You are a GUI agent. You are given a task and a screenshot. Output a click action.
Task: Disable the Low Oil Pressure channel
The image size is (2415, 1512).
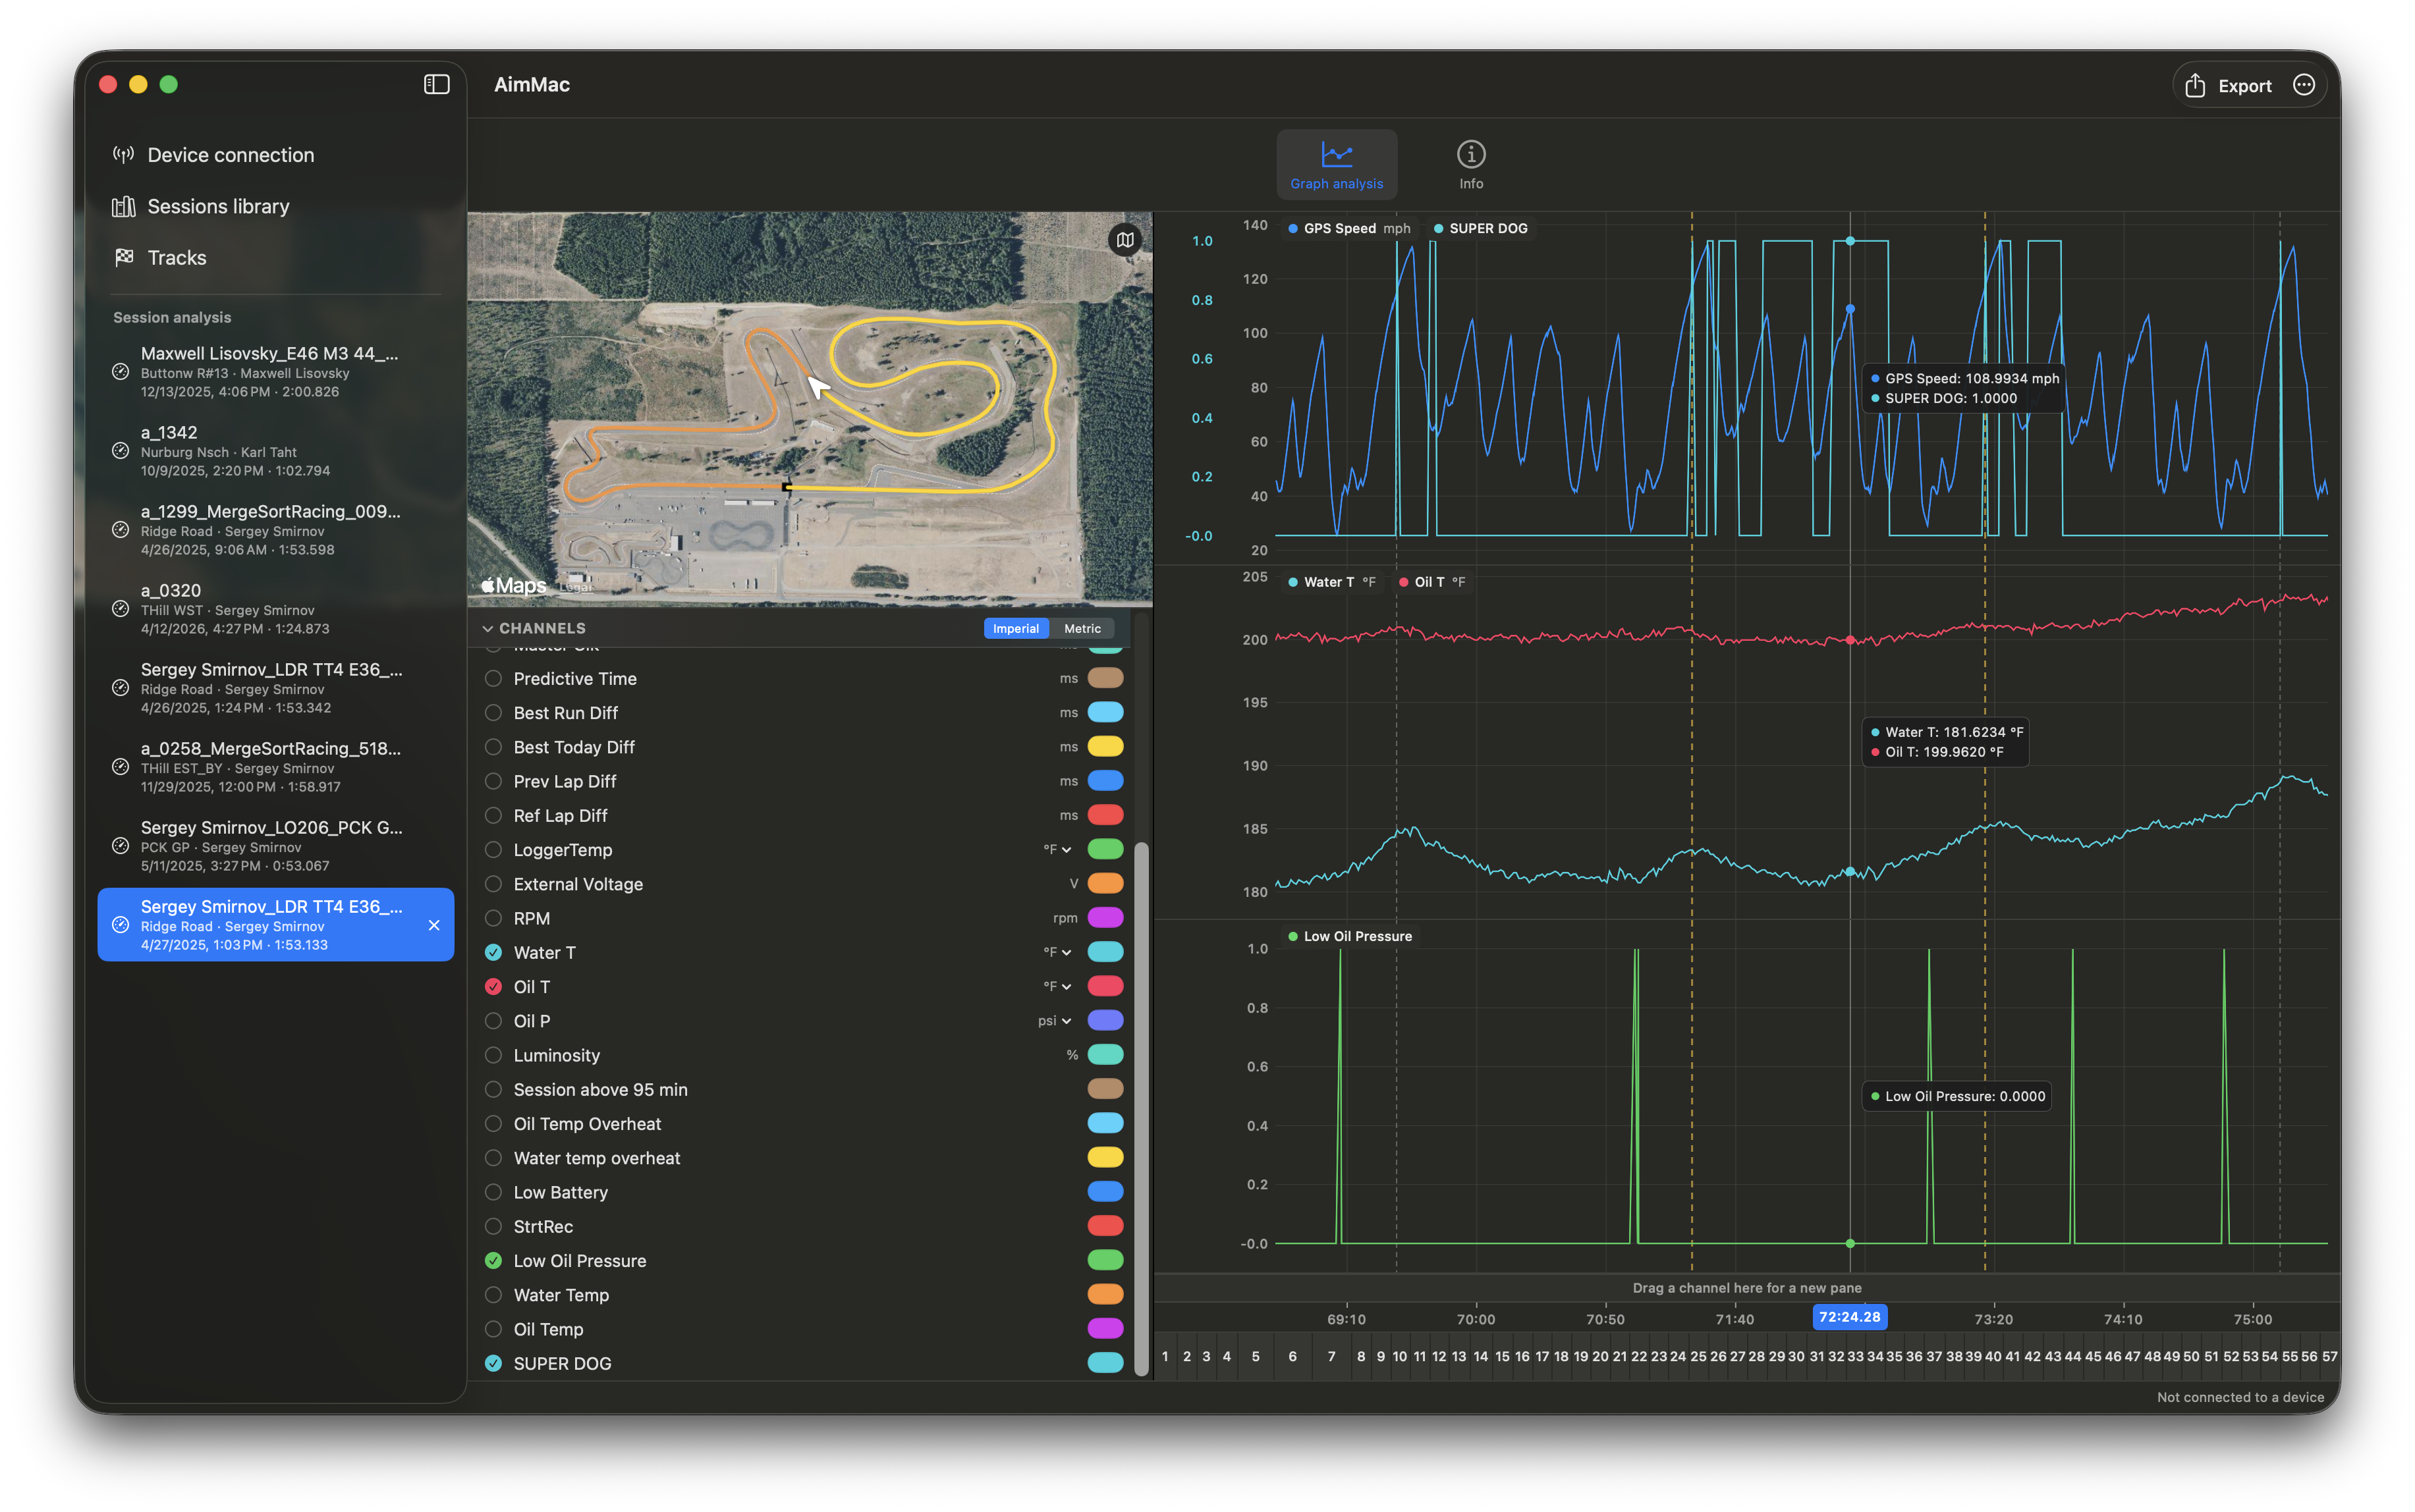point(493,1260)
